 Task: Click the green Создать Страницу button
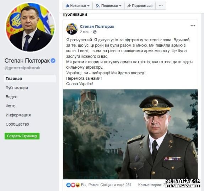tap(22, 136)
